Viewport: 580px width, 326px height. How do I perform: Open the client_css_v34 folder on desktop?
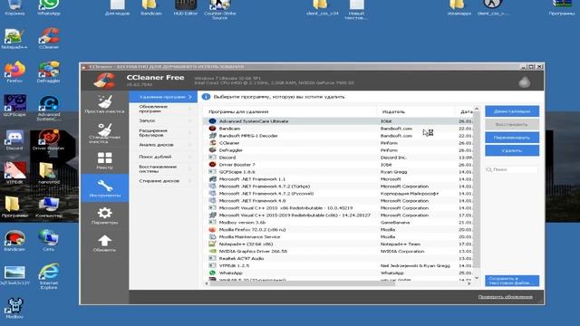[x=323, y=7]
